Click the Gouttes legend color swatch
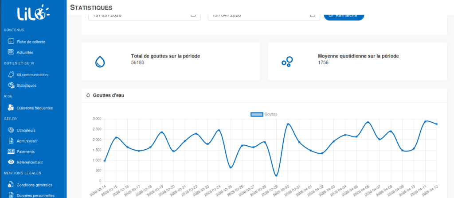454x198 pixels. [x=257, y=114]
